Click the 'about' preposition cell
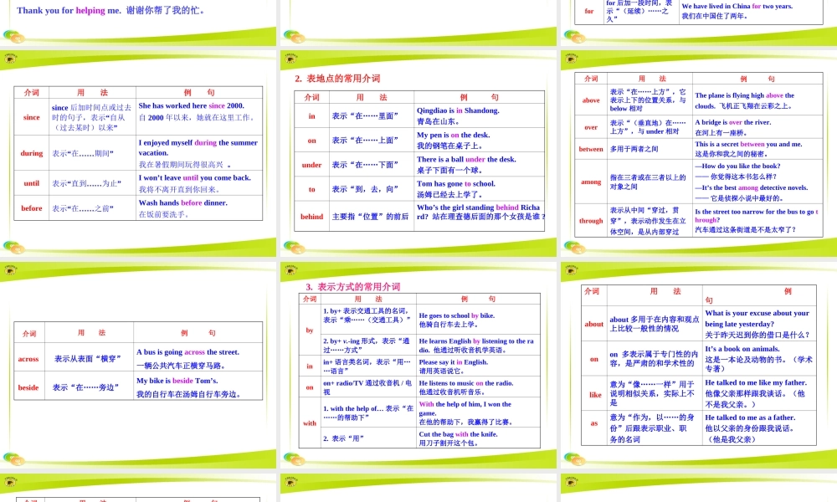 (x=593, y=324)
